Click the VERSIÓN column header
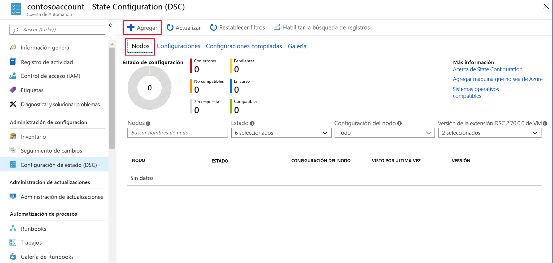 (x=461, y=161)
